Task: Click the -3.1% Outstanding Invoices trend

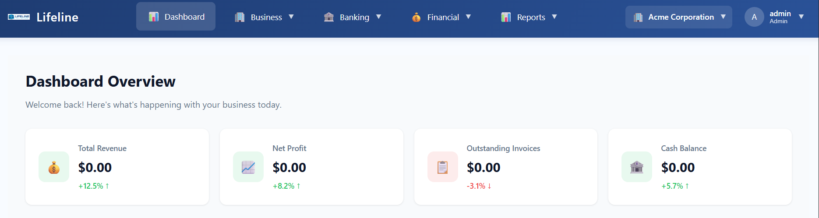Action: click(x=479, y=186)
